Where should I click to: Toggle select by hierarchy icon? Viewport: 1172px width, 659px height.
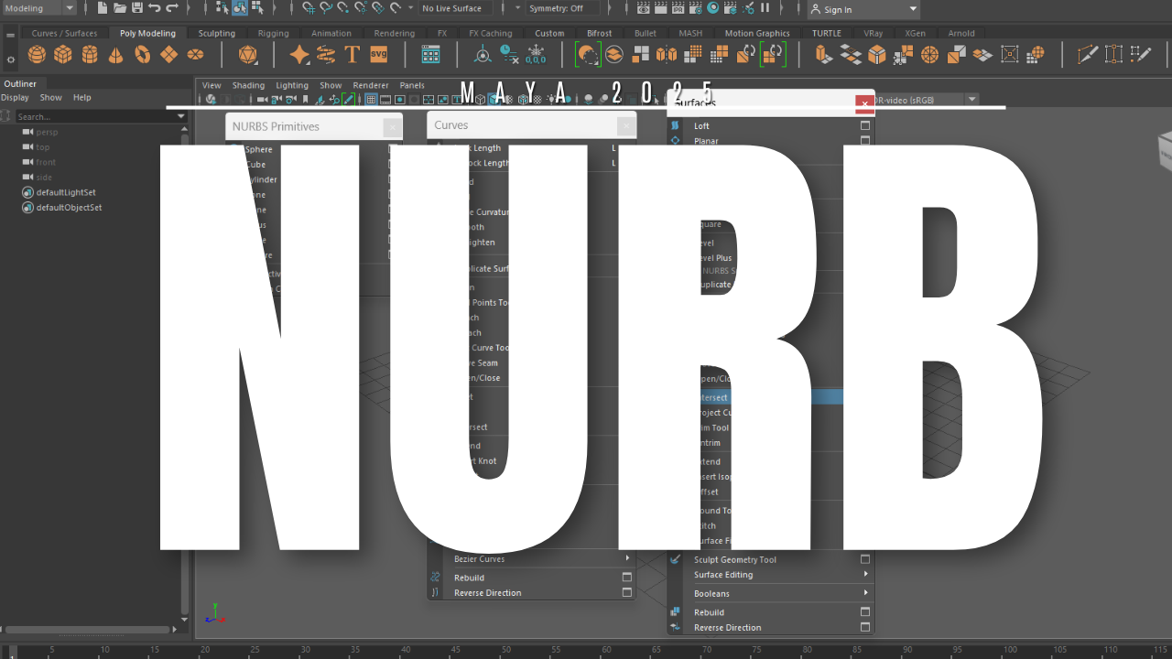(x=222, y=8)
